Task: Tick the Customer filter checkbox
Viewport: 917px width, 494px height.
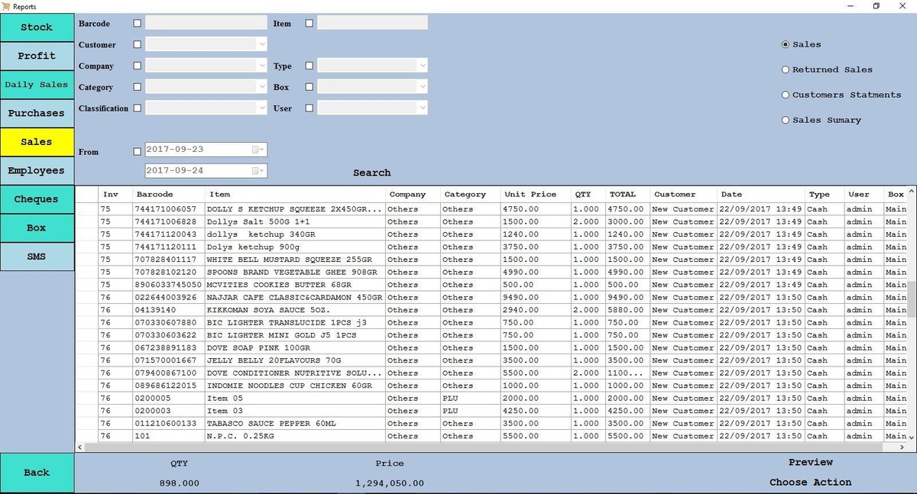Action: [138, 45]
